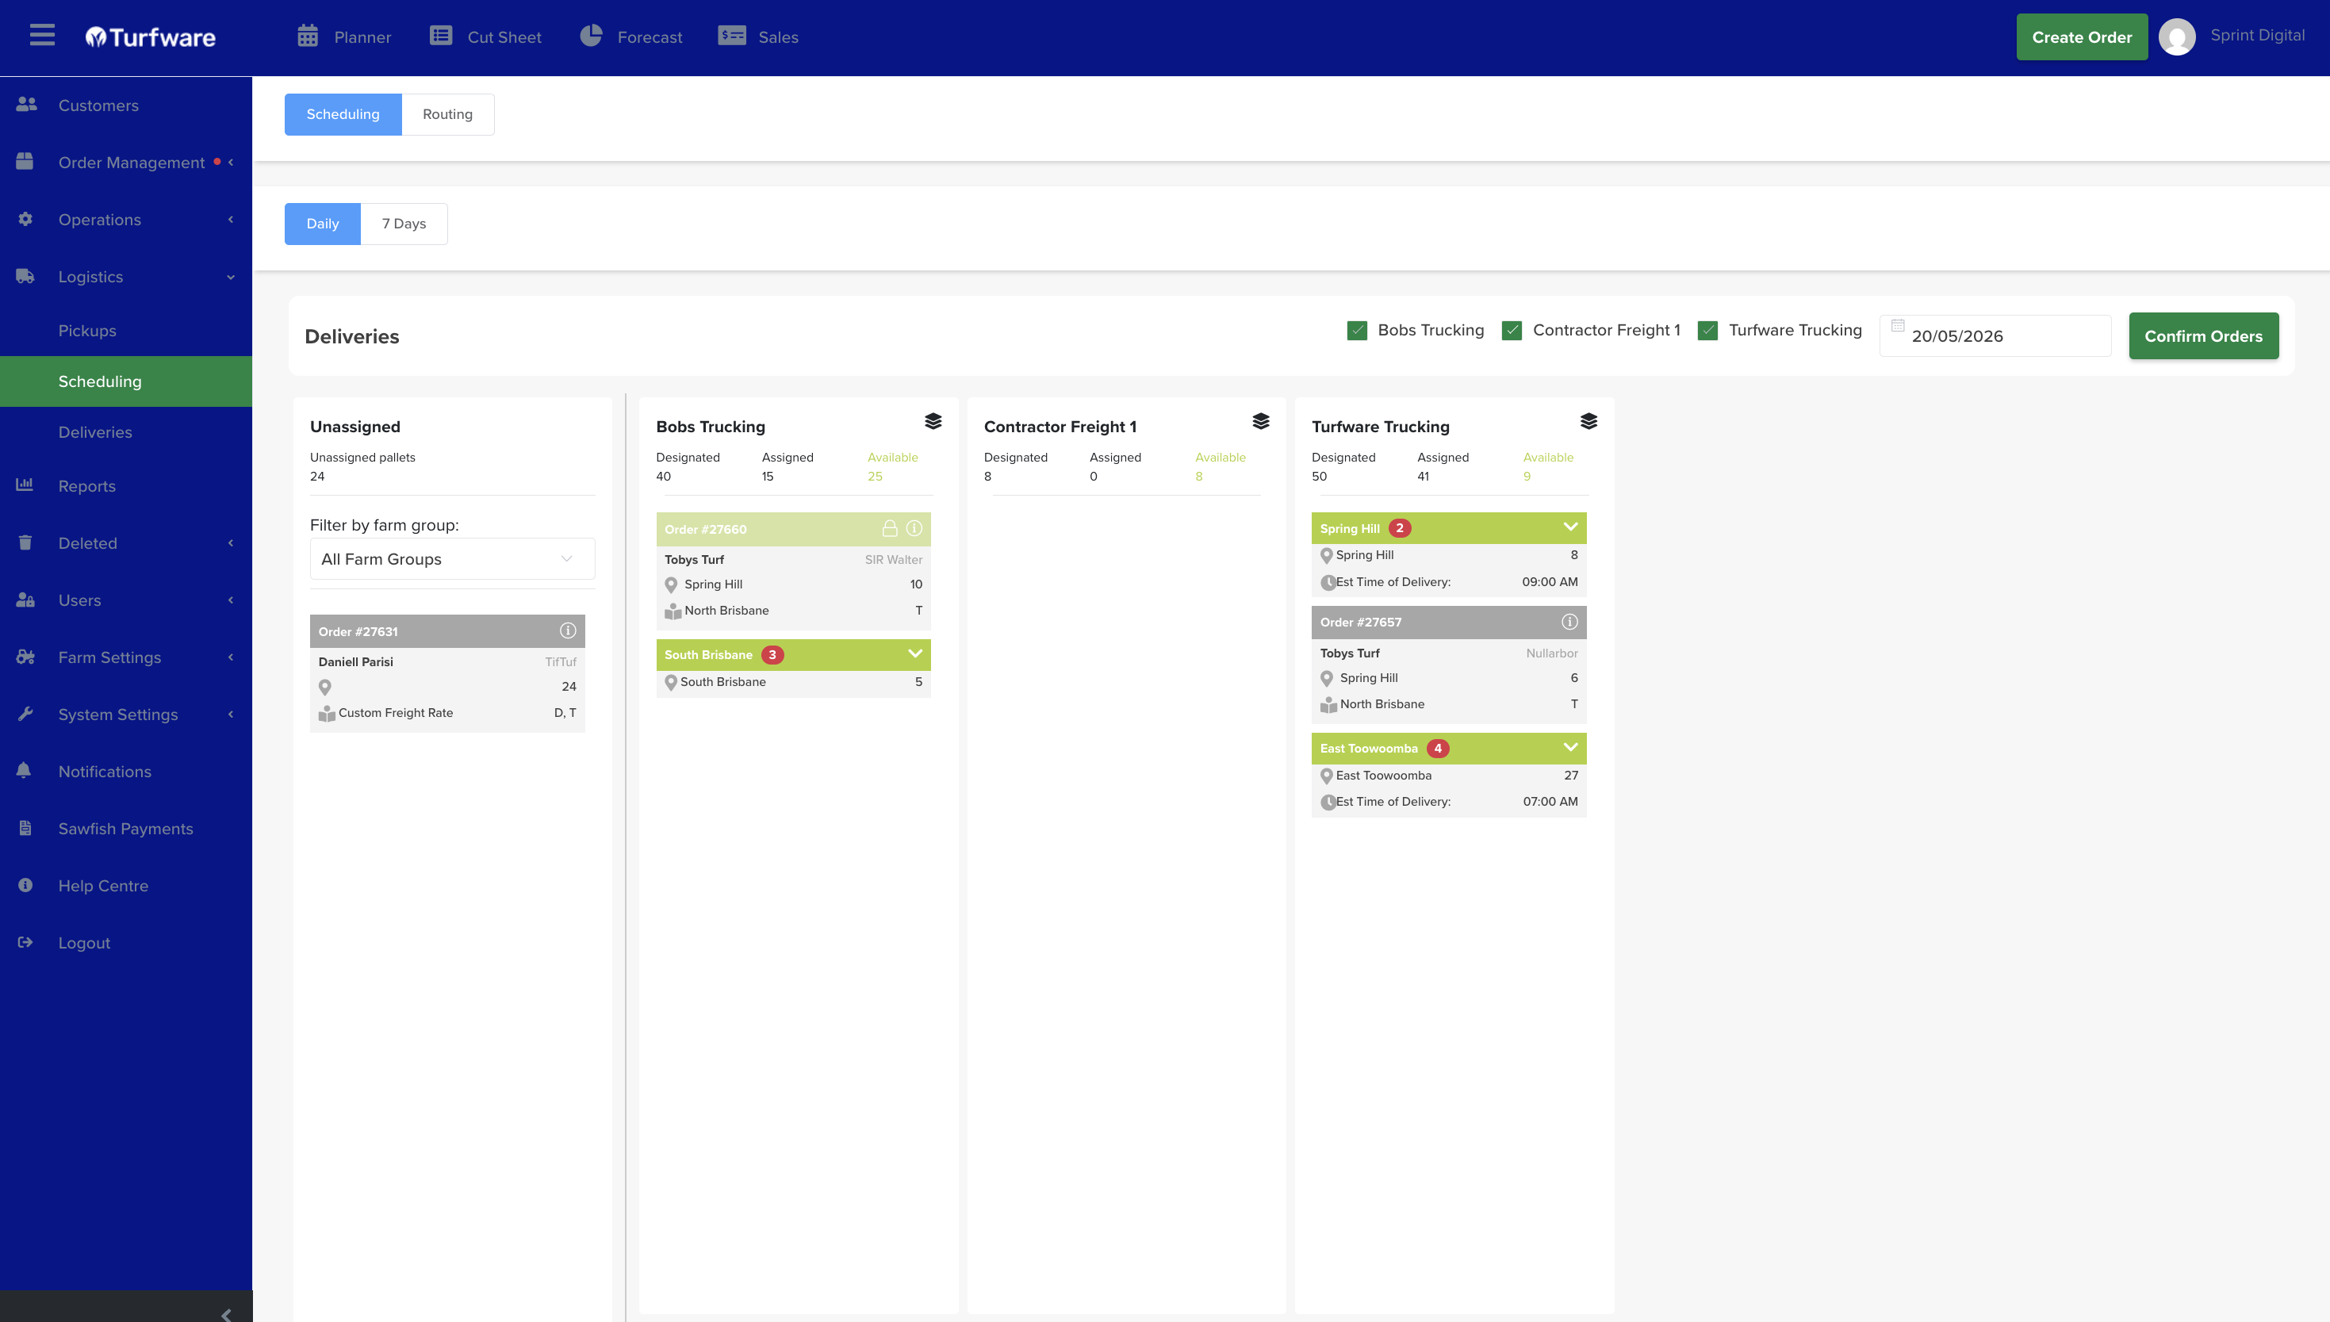The image size is (2330, 1322).
Task: Collapse the sidebar with bottom arrow
Action: click(226, 1314)
